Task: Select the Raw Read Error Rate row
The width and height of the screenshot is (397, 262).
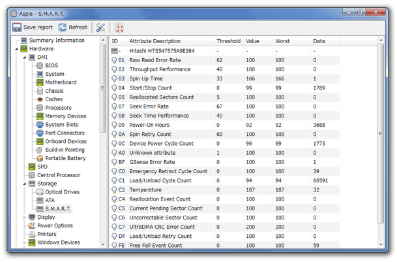Action: (x=225, y=60)
